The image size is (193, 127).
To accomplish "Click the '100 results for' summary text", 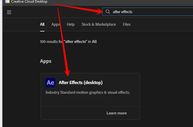I will tap(68, 41).
